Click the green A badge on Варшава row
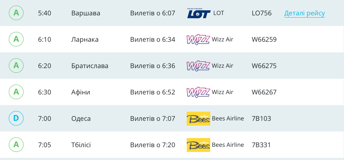 [x=16, y=13]
